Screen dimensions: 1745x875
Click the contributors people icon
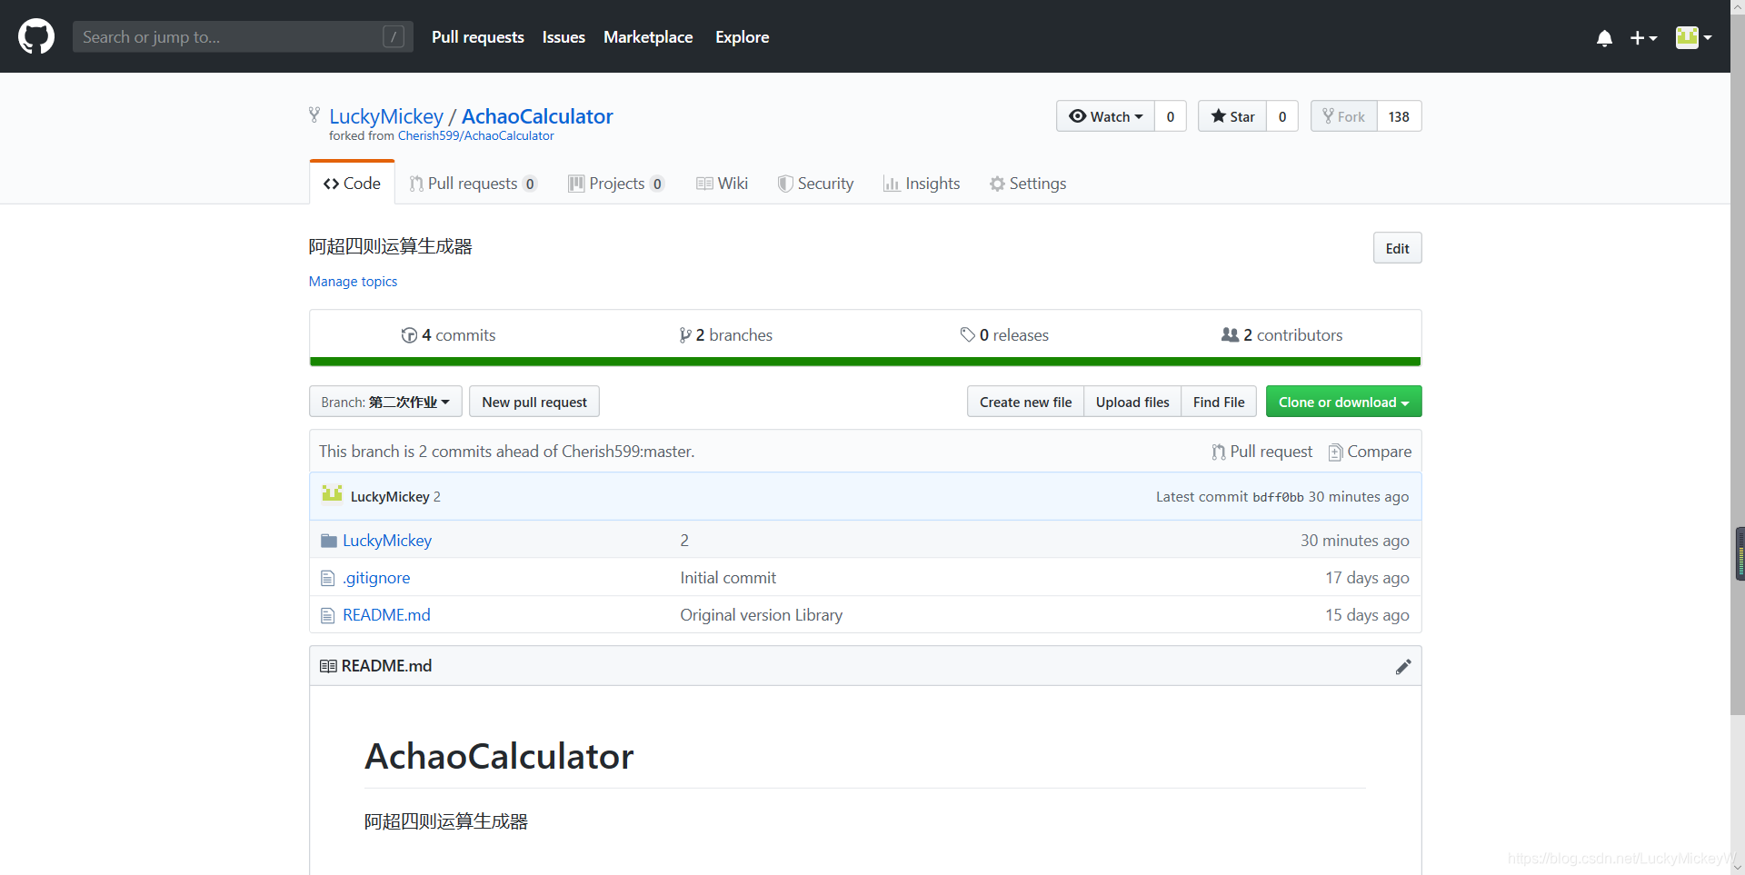click(x=1230, y=335)
